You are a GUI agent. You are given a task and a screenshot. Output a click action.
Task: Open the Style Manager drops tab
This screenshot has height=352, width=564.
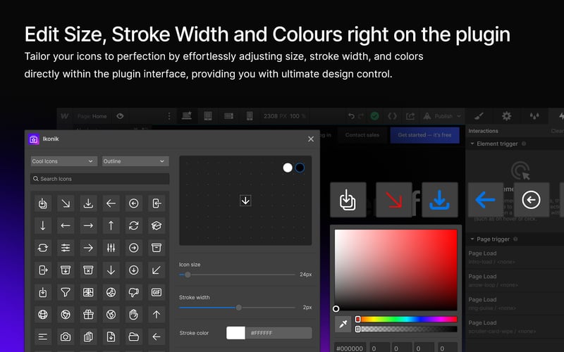[534, 116]
